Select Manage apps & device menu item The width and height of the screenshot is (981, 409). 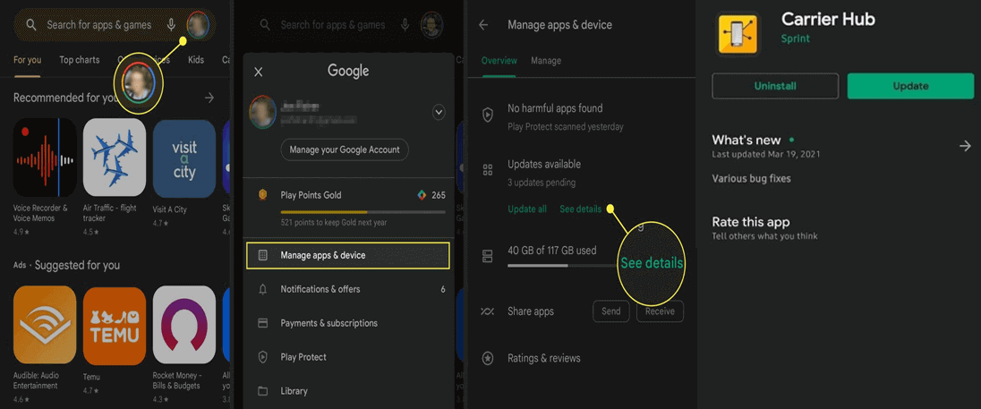[347, 255]
